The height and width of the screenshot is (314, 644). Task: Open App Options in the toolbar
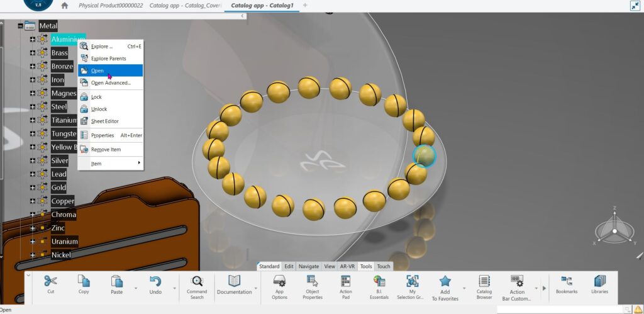(x=280, y=282)
